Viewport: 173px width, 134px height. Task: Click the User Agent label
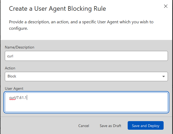pos(14,88)
